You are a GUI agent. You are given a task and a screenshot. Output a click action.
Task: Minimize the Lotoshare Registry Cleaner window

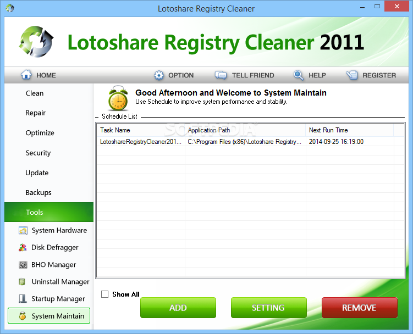(362, 7)
